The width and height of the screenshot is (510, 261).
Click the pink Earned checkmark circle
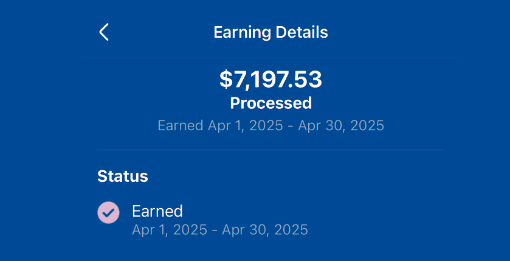[108, 212]
